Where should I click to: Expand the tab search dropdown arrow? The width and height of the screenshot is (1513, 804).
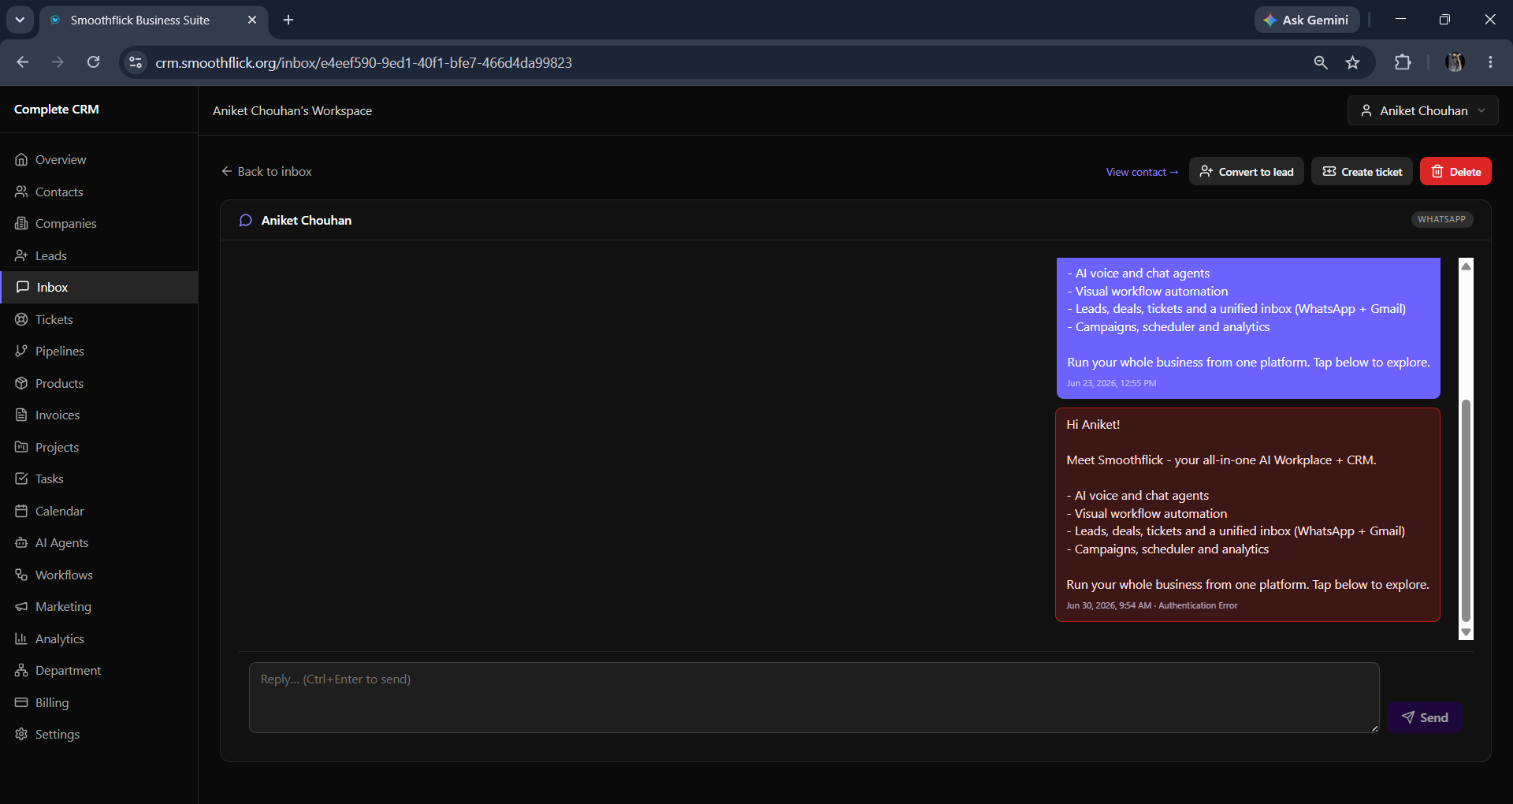(20, 20)
